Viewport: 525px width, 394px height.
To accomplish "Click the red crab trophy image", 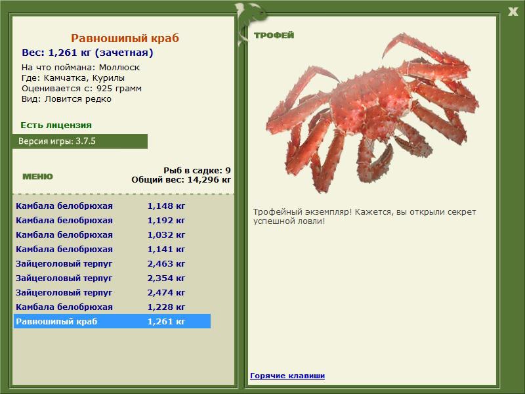I will (372, 114).
